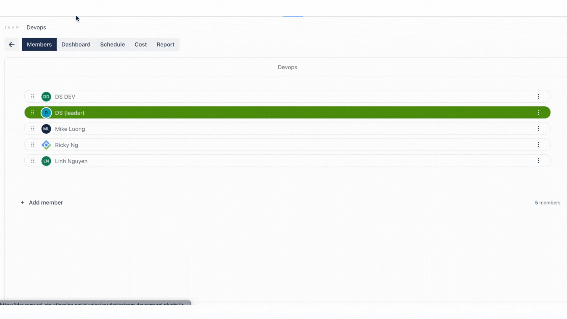Click the drag handle on the DS (leader) row

(x=33, y=113)
